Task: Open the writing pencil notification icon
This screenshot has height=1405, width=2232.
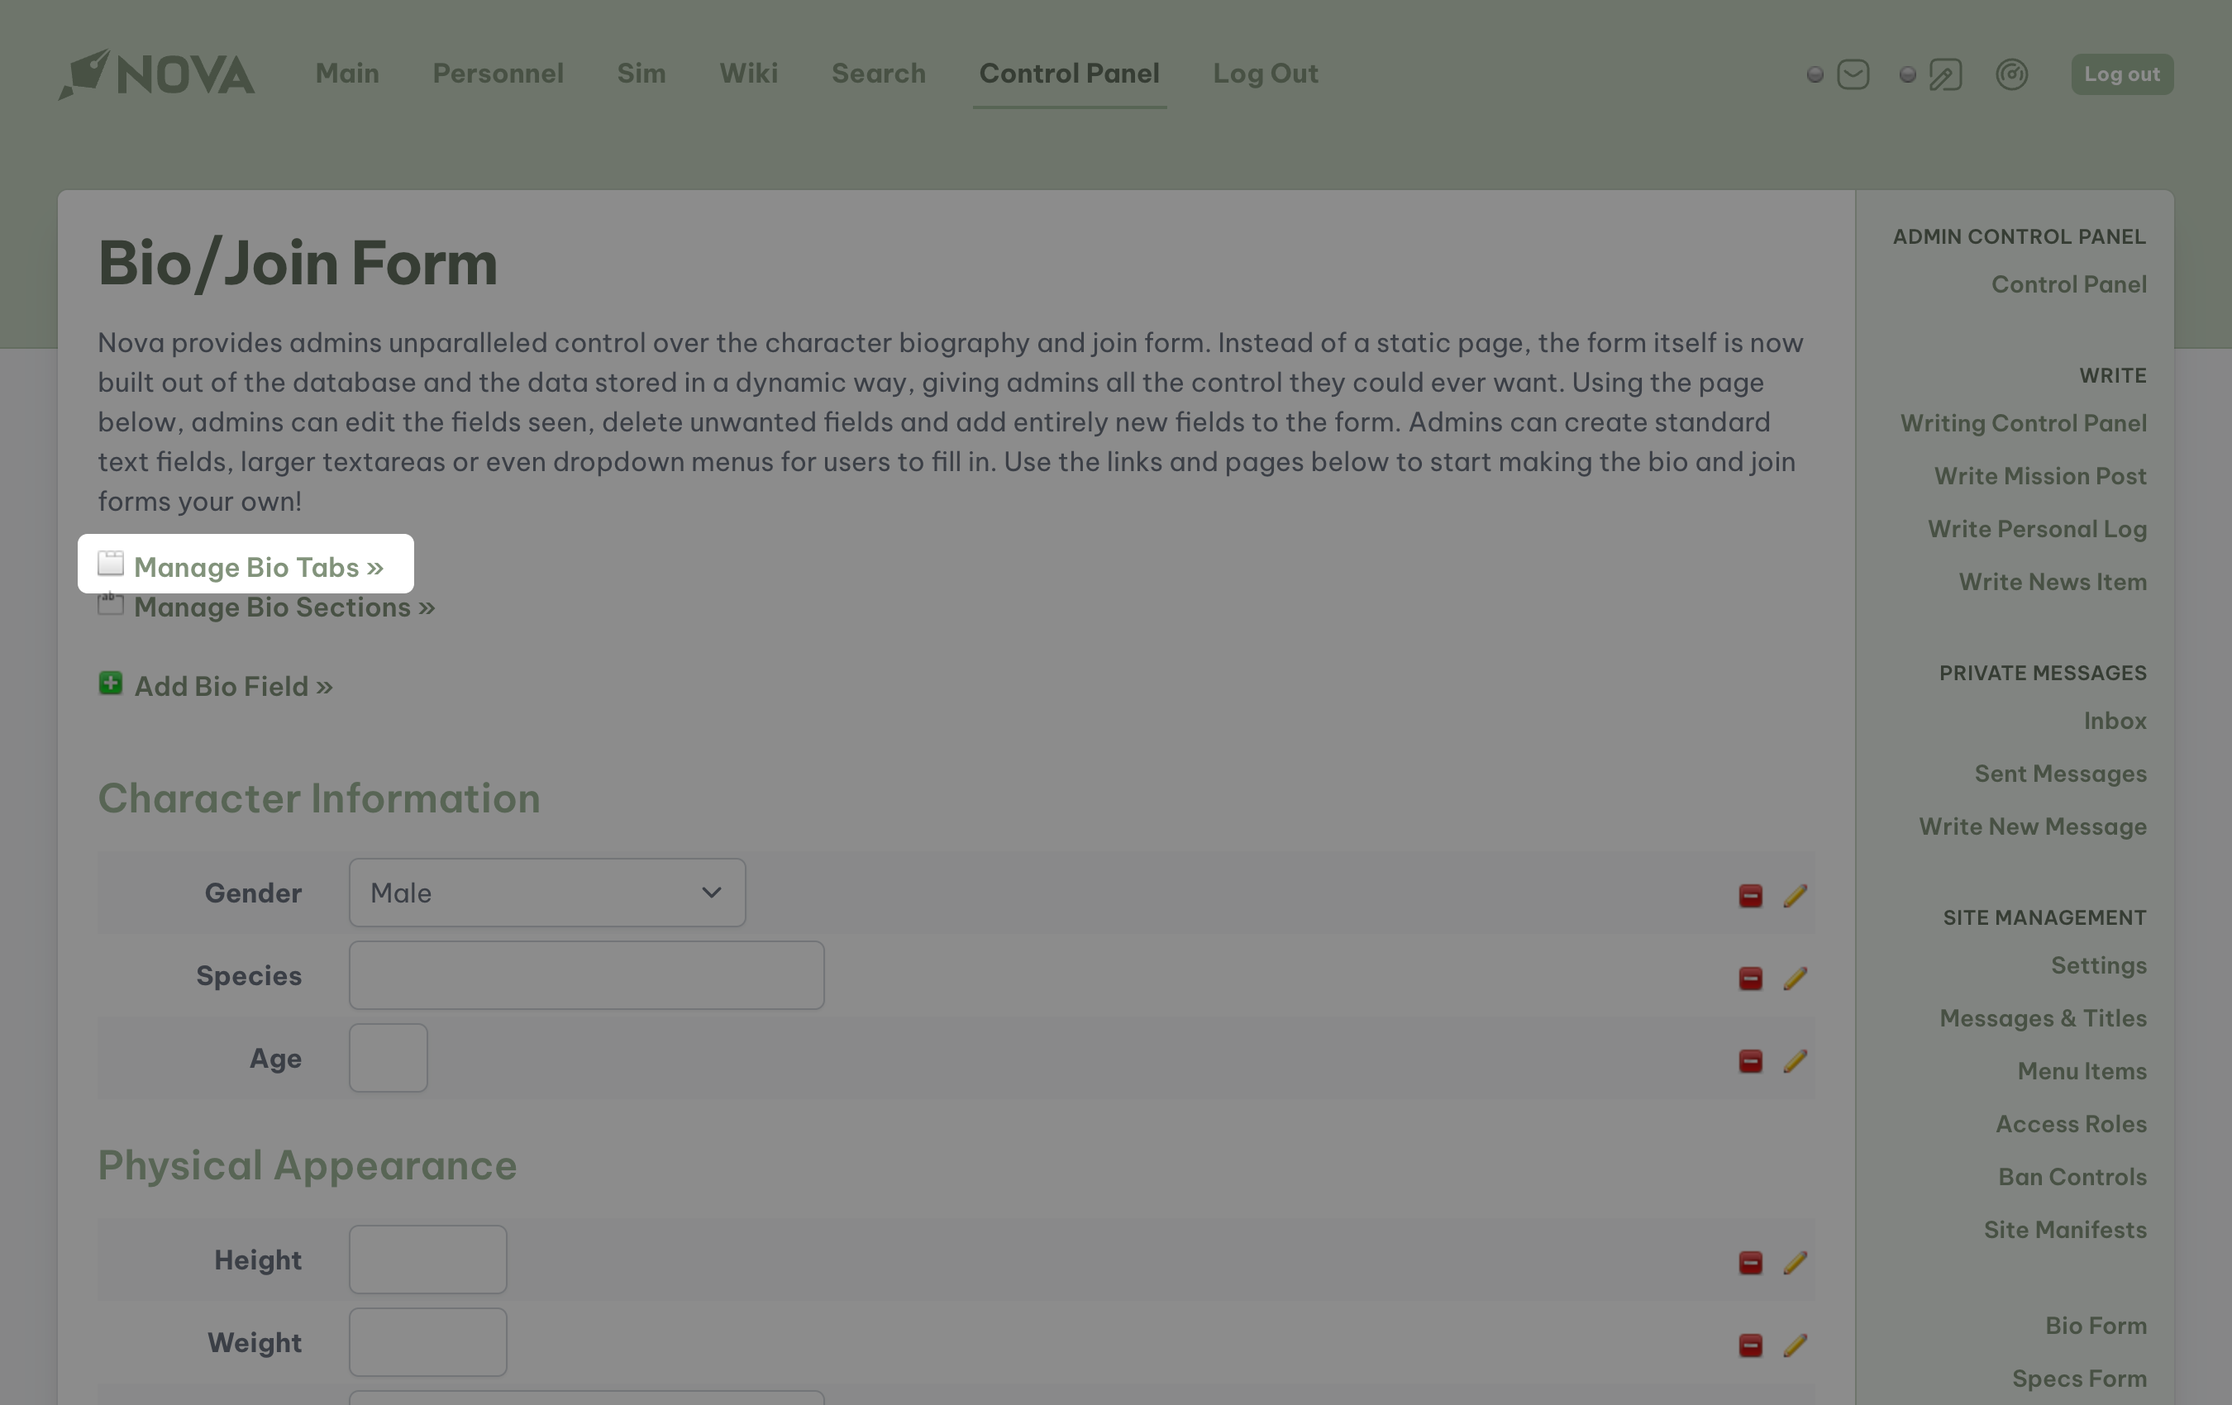Action: [1944, 74]
